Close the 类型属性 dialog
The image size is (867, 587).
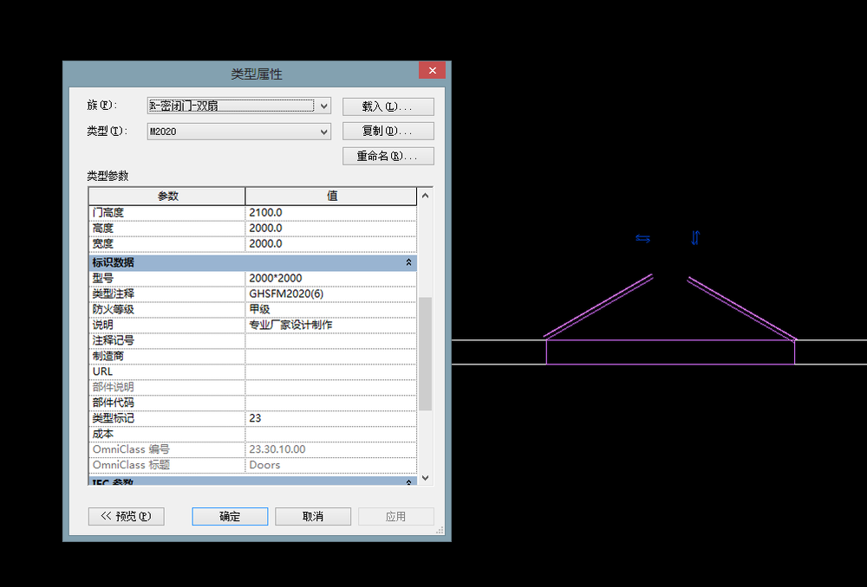point(433,70)
